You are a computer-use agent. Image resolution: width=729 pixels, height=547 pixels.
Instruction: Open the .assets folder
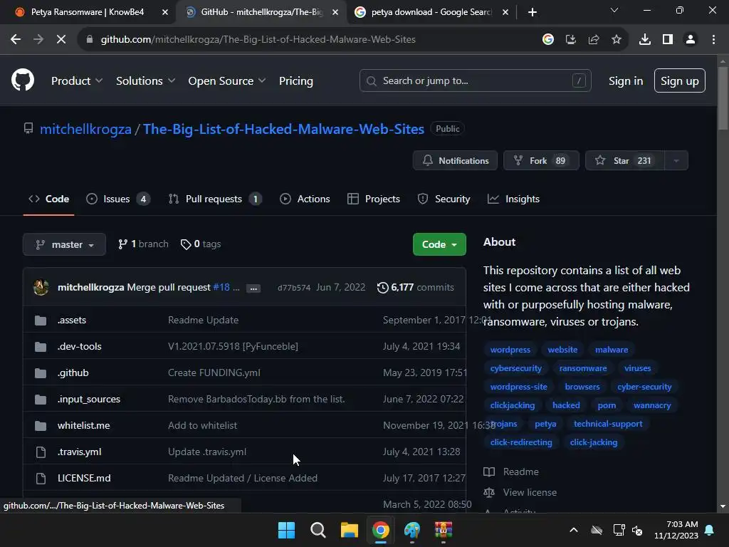72,320
